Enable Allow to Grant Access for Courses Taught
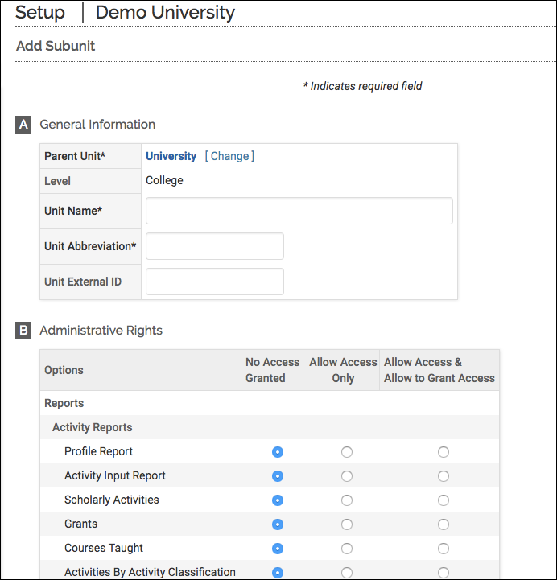 (444, 549)
